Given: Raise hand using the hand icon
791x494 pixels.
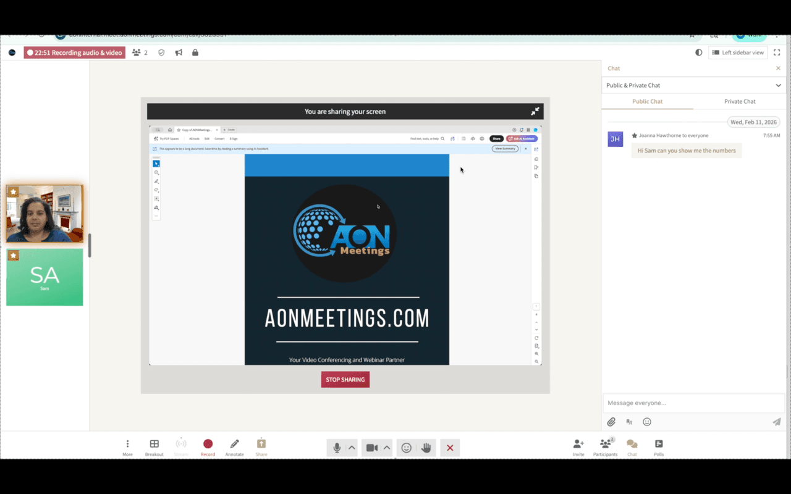Looking at the screenshot, I should 426,448.
